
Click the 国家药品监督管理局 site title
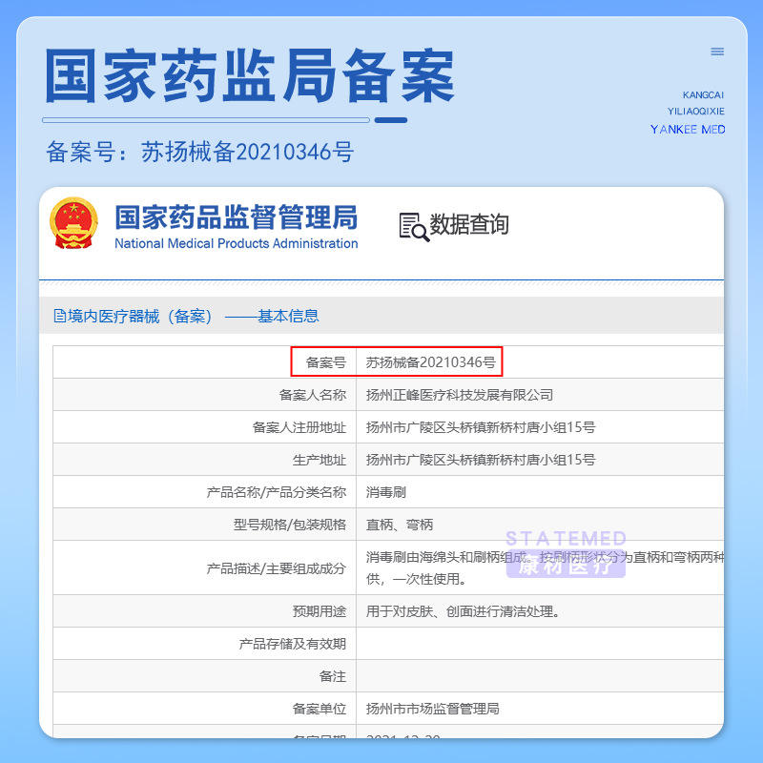point(237,217)
